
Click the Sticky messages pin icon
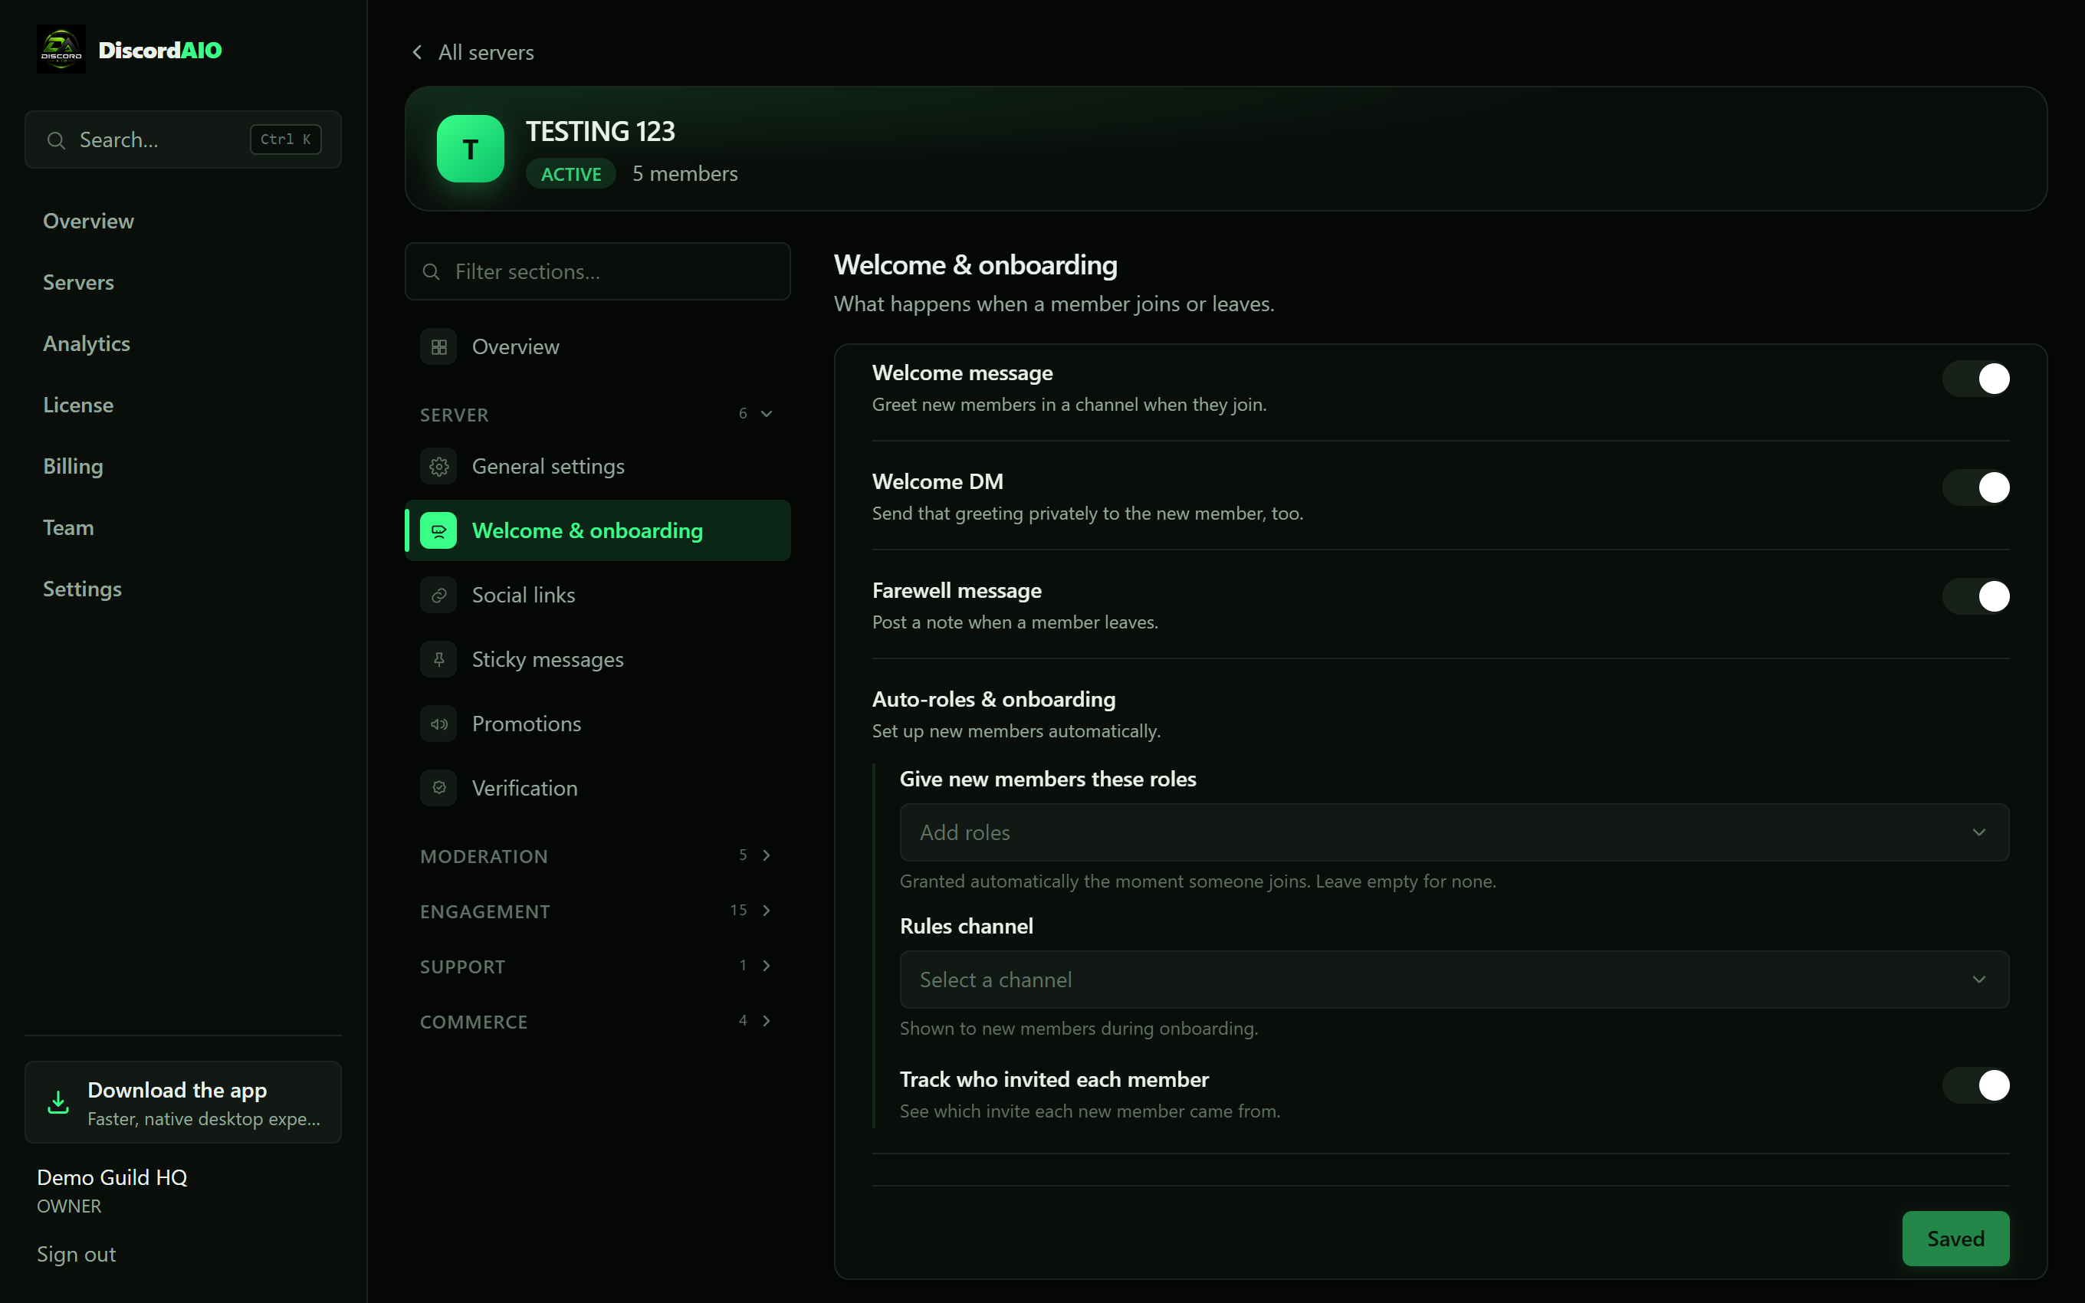click(438, 659)
